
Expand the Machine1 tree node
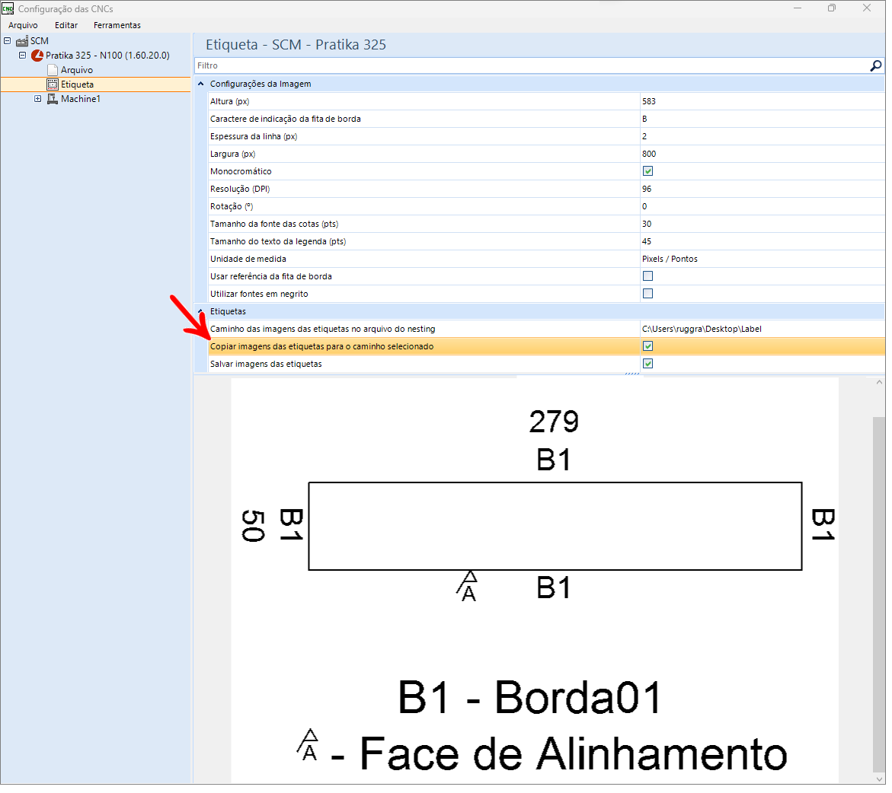coord(37,100)
